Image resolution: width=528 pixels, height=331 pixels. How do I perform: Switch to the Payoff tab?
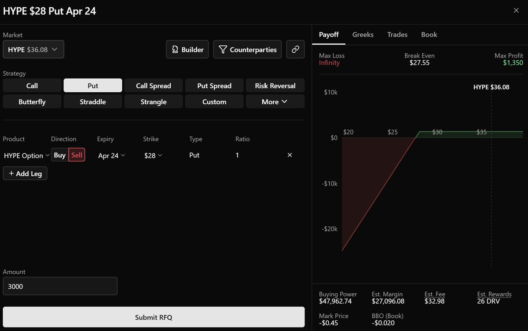[329, 34]
